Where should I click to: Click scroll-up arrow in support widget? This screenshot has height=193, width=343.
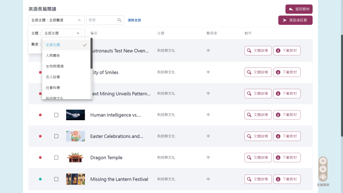(323, 161)
